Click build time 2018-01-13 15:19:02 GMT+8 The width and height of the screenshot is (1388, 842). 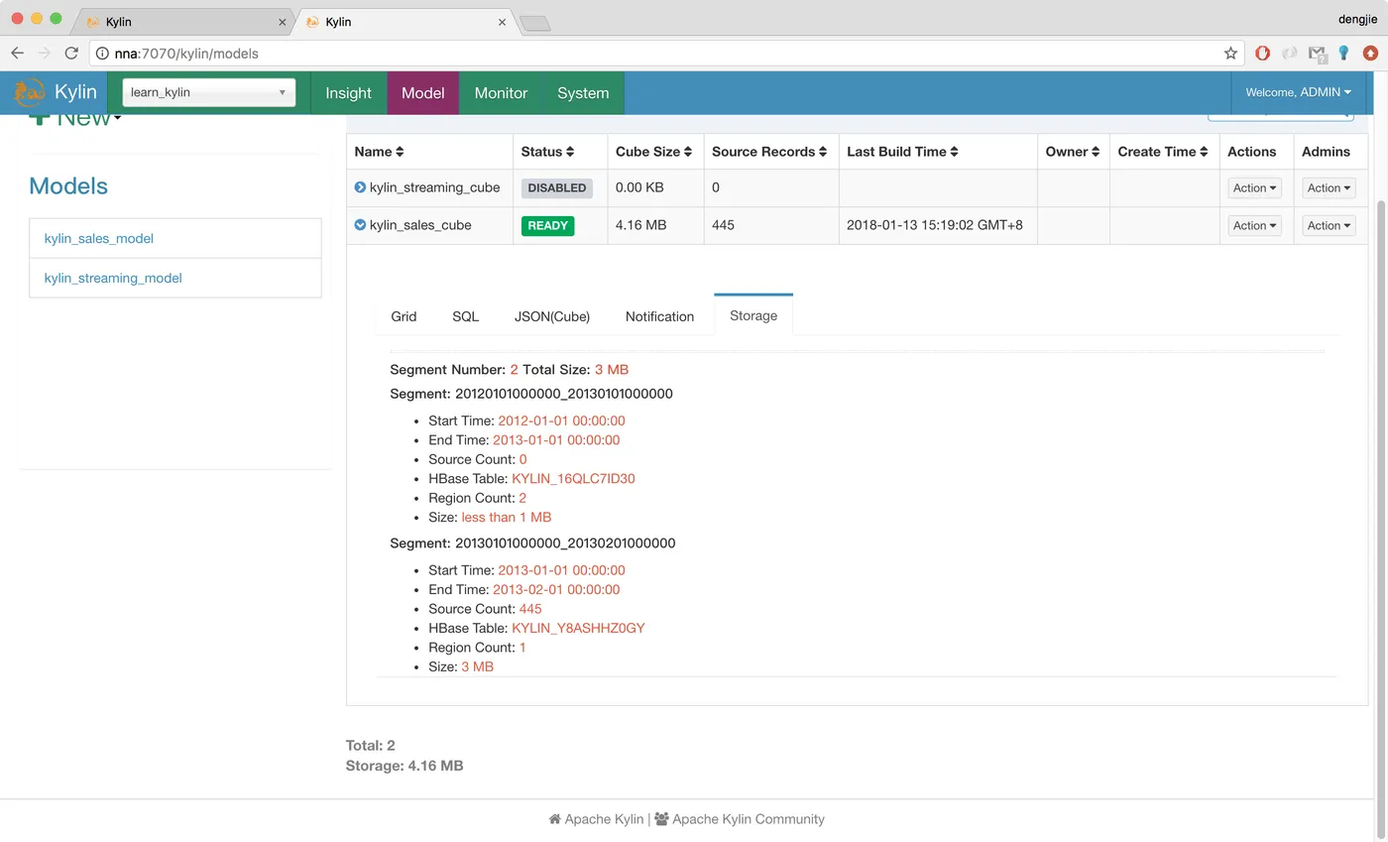935,225
